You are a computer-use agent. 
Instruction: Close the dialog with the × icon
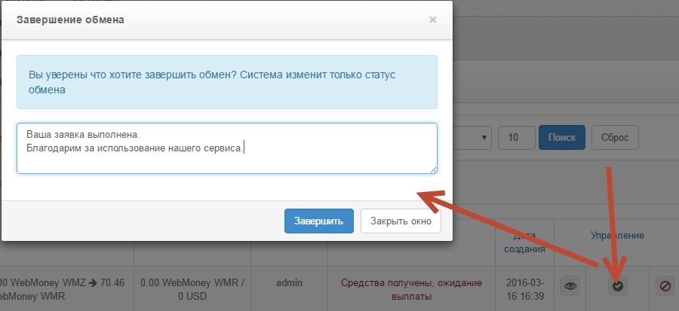click(432, 20)
